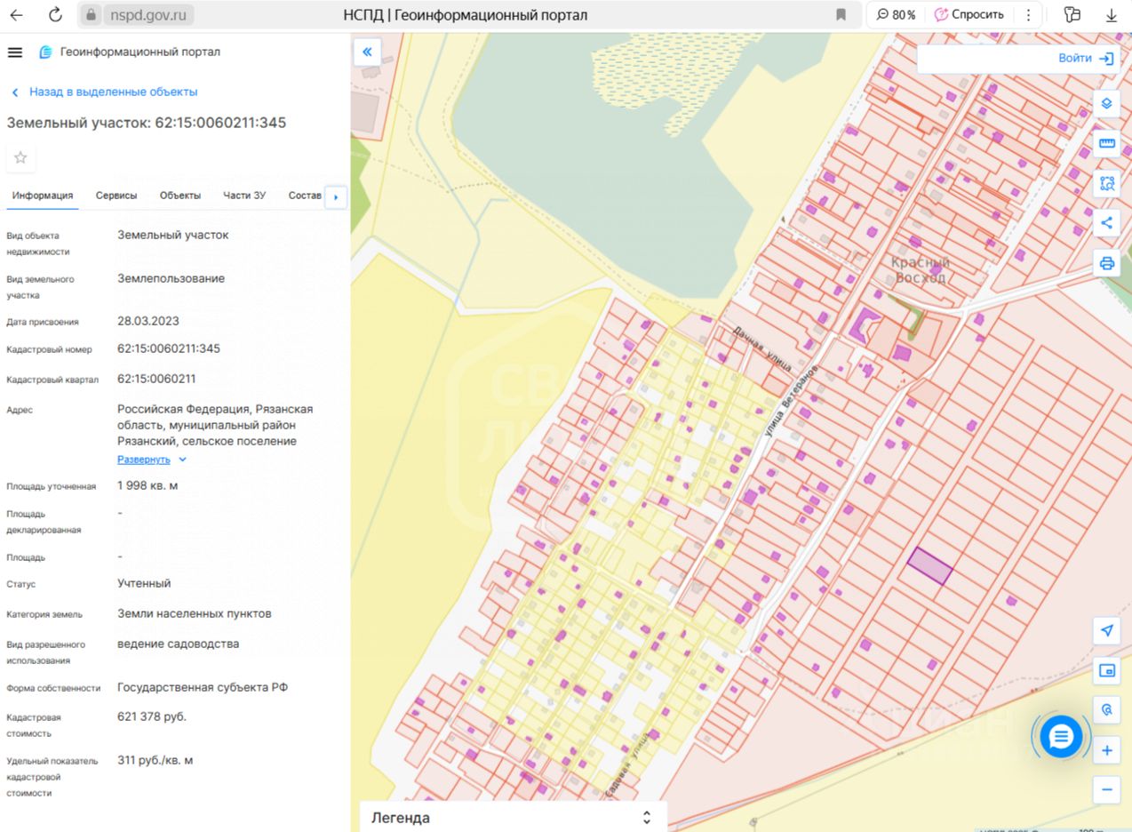This screenshot has width=1132, height=832.
Task: Click the highlighted purple parcel on the map
Action: click(x=929, y=566)
